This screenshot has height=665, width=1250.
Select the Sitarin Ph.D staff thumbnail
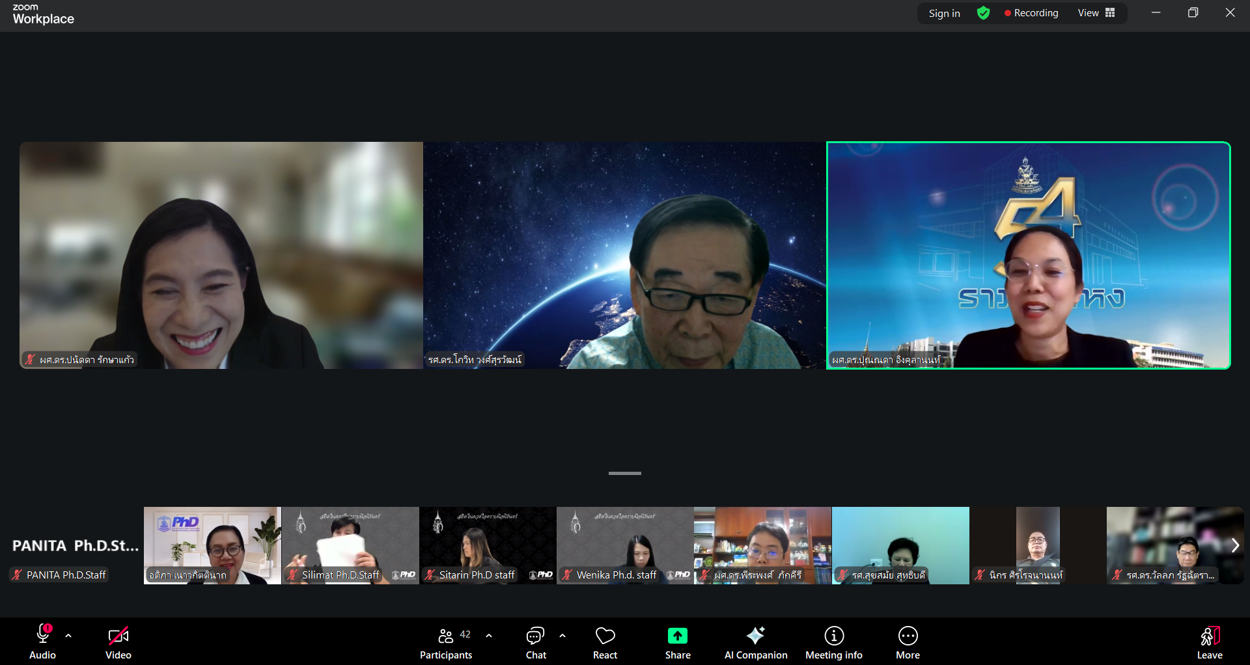pos(488,545)
